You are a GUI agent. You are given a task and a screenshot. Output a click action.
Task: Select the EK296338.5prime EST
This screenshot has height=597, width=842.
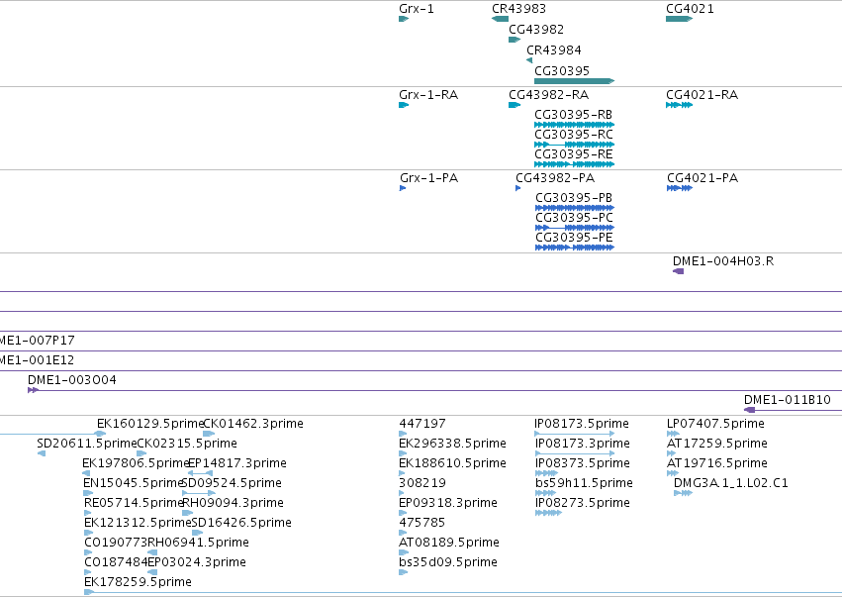coord(453,444)
